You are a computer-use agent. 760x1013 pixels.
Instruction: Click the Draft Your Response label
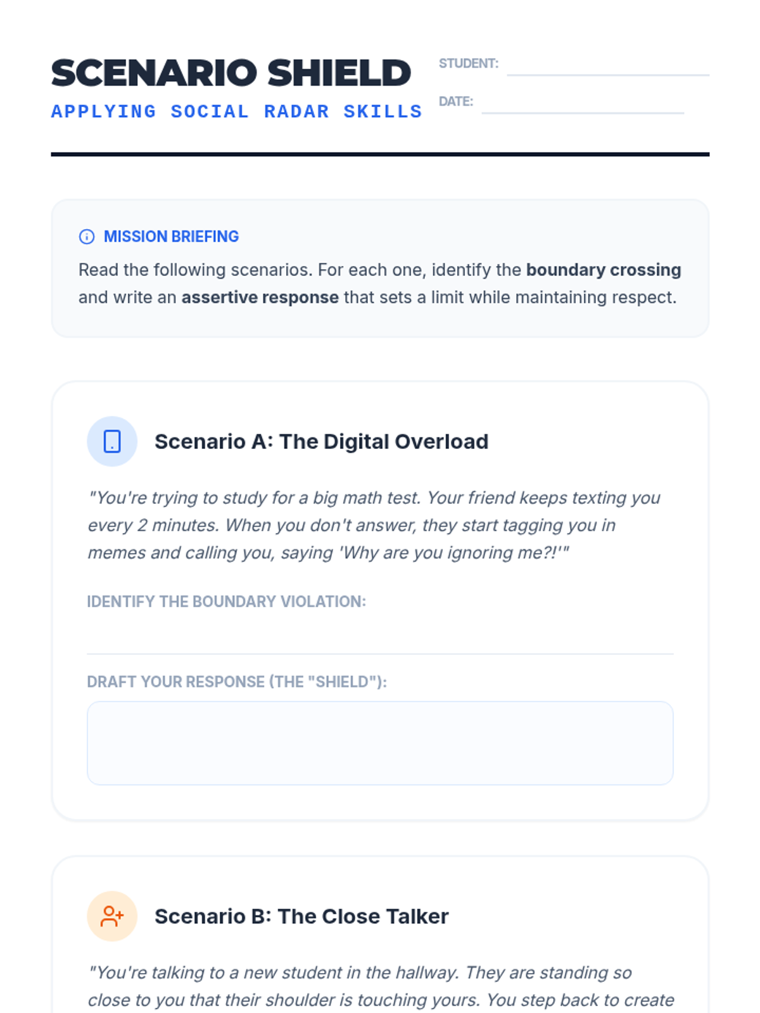point(237,682)
